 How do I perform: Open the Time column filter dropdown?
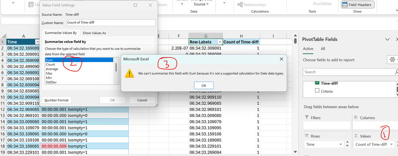(x=37, y=42)
